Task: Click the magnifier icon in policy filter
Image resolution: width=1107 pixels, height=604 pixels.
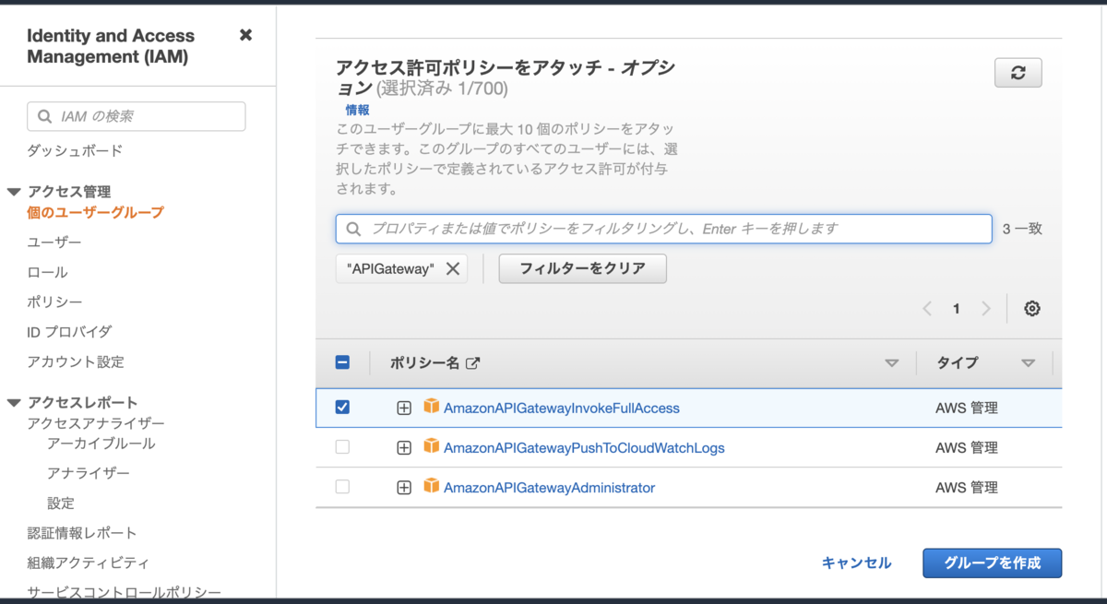Action: pyautogui.click(x=353, y=229)
